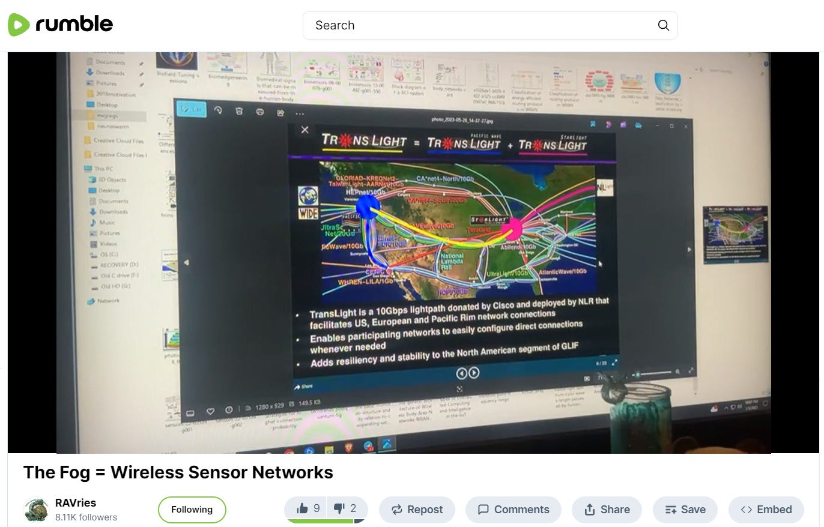Screen dimensions: 824x527
Task: Click the previous-photo left arrow in Photos viewer
Action: pos(186,262)
